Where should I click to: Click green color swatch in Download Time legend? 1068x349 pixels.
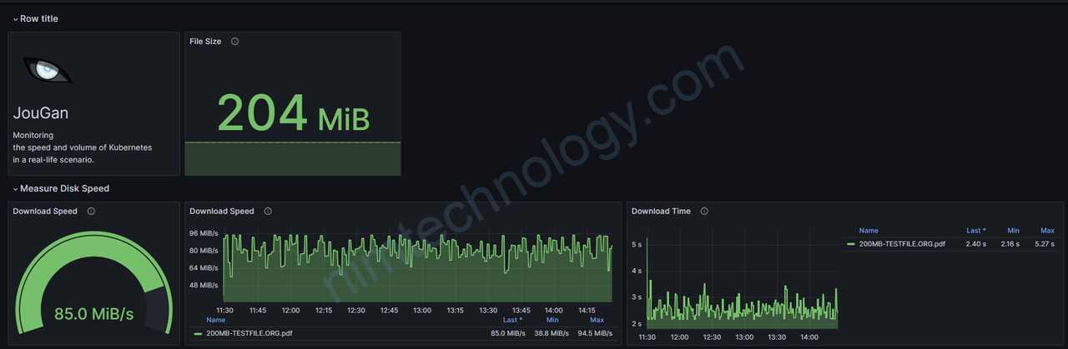point(850,244)
